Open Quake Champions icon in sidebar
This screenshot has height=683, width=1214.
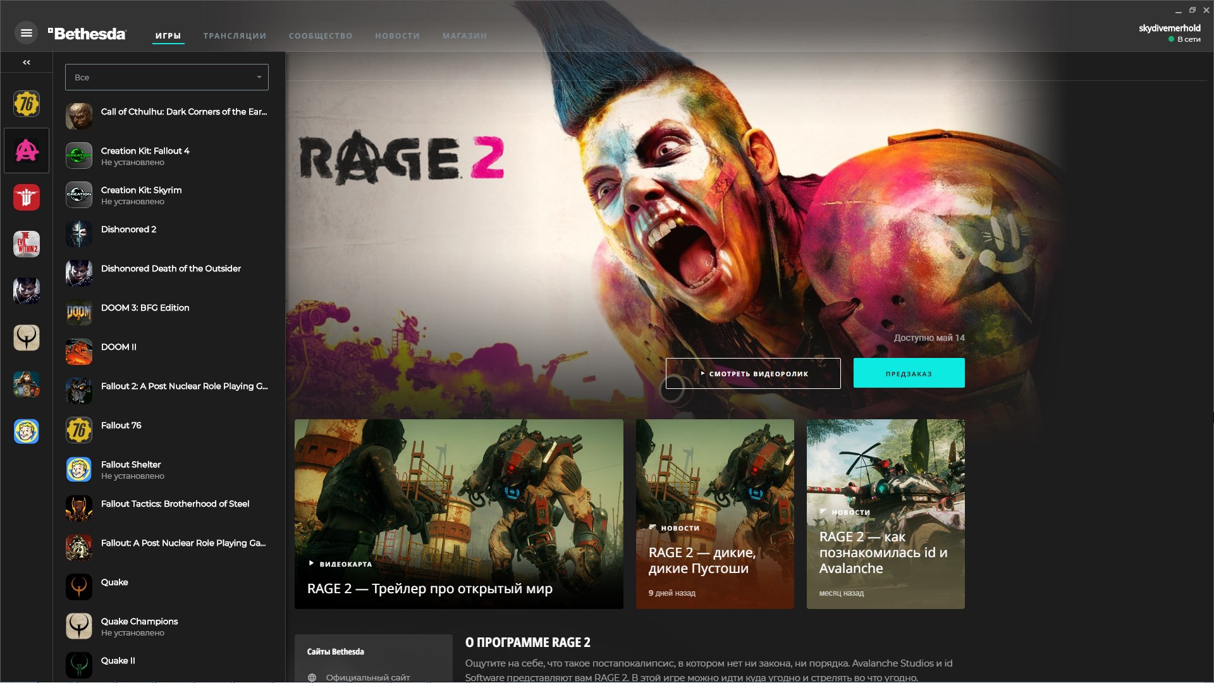click(x=27, y=338)
